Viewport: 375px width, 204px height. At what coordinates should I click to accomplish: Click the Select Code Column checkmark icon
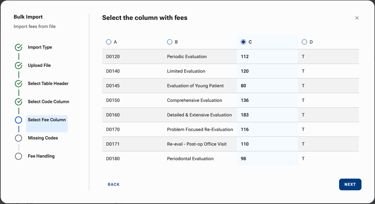click(18, 102)
